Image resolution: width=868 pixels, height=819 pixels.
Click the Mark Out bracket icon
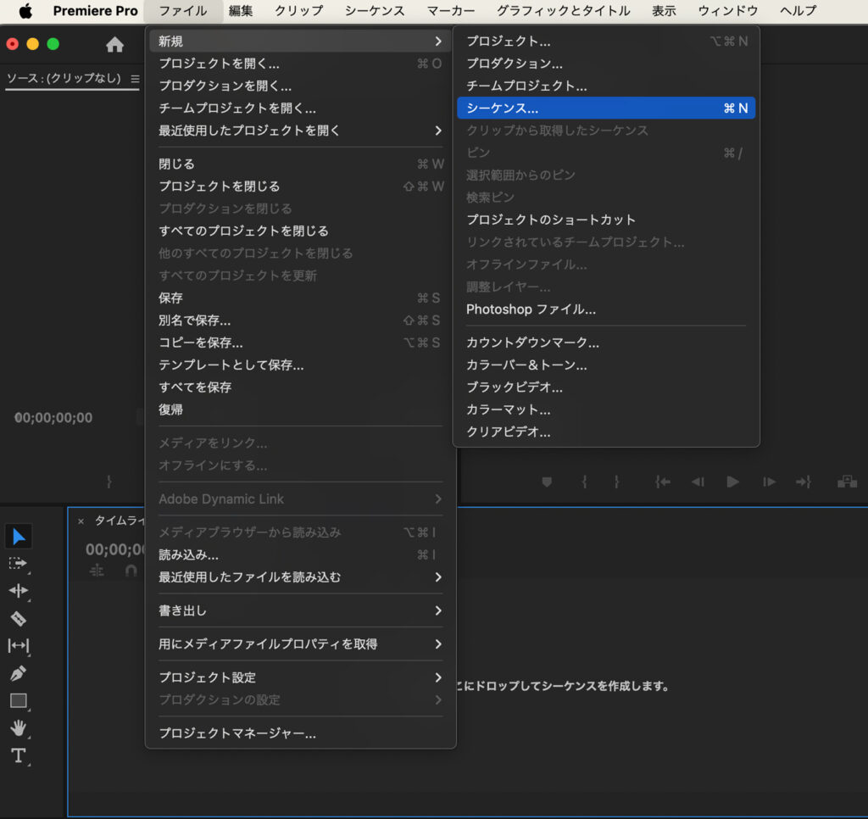pyautogui.click(x=617, y=482)
